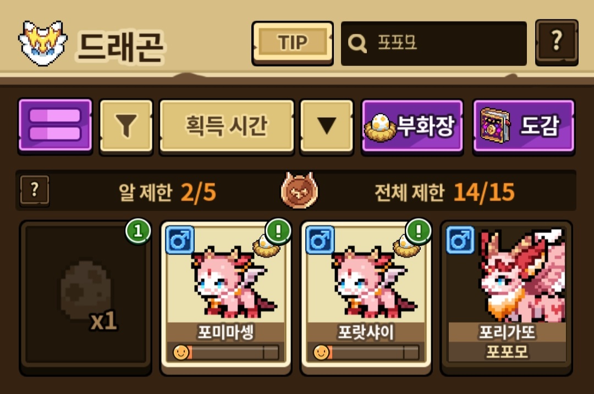Viewport: 594px width, 394px height.
Task: Toggle the purple list view layout button
Action: (x=56, y=126)
